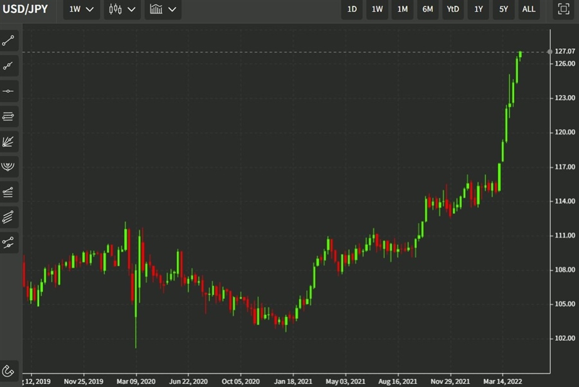Select the multi-point polyline drawing tool
Viewport: 579px width, 387px height.
[8, 66]
